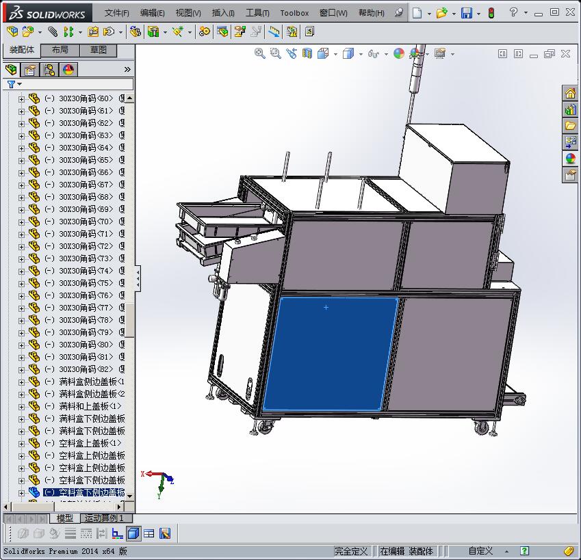Switch to the 草图 tab
The image size is (581, 560).
coord(98,50)
